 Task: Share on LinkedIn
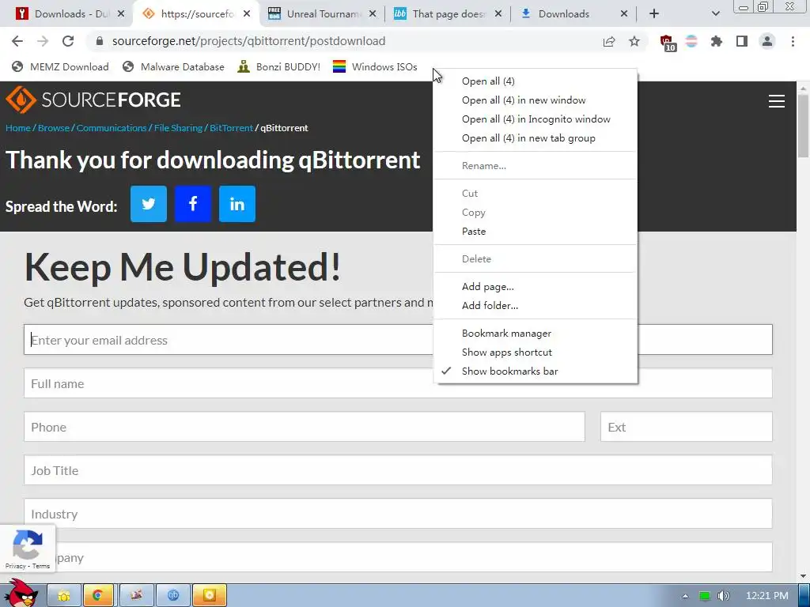coord(237,204)
